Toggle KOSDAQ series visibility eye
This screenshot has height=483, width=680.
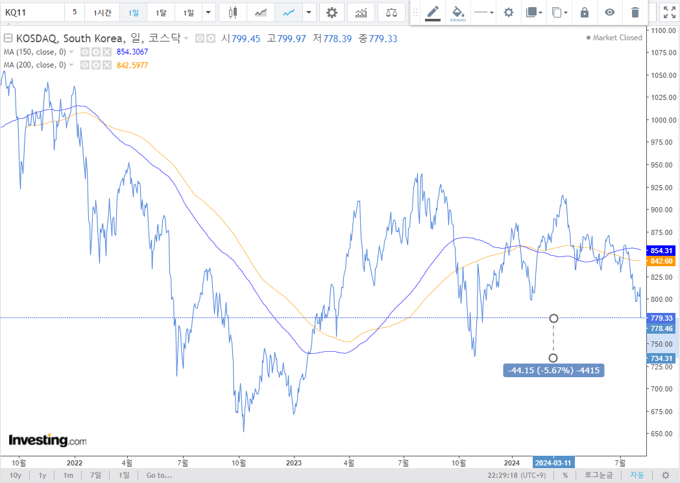(x=199, y=38)
